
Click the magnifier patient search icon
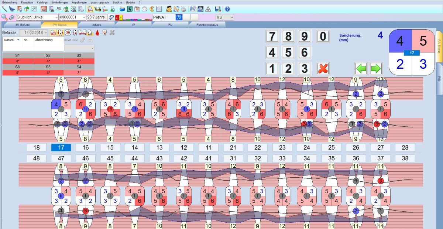coord(4,17)
